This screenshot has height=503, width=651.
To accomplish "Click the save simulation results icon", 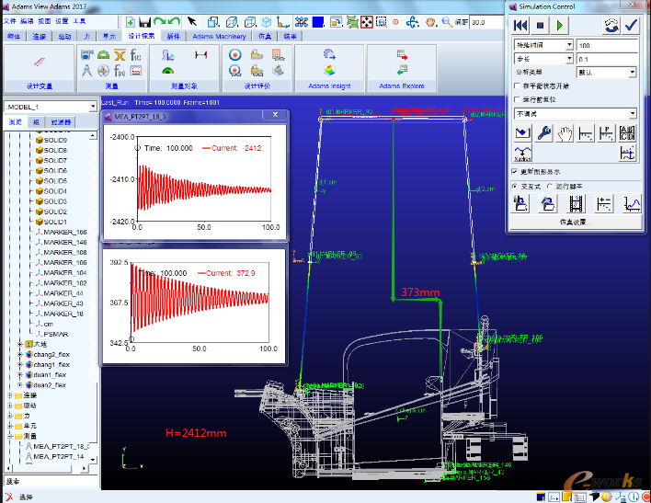I will 520,203.
